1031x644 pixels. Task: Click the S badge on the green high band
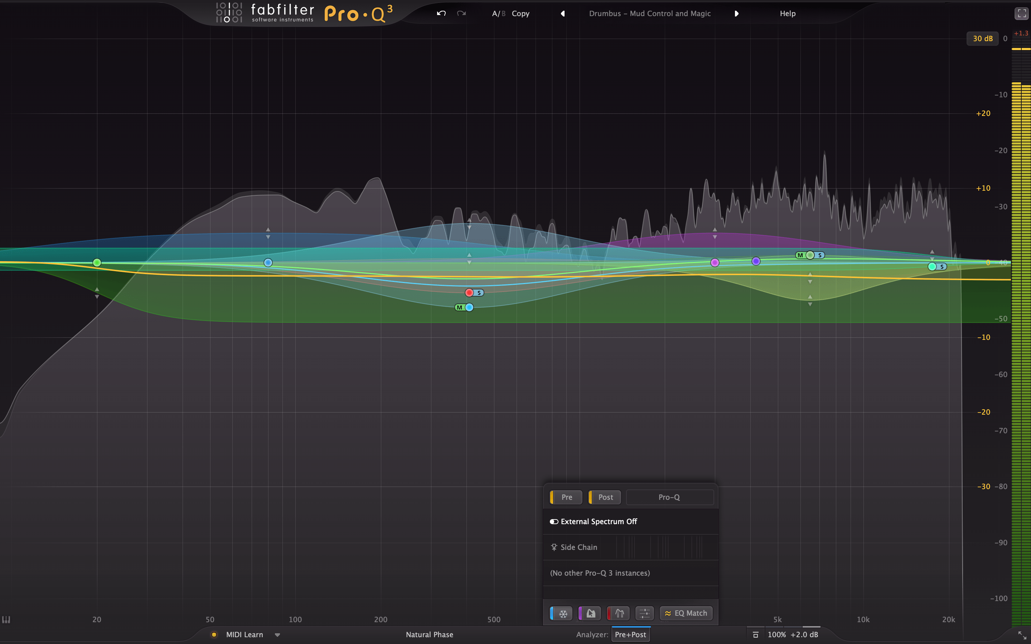pyautogui.click(x=820, y=255)
